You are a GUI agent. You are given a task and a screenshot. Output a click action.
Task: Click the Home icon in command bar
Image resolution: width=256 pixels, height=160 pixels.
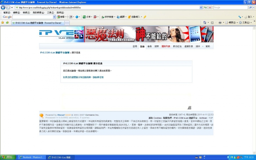click(204, 22)
